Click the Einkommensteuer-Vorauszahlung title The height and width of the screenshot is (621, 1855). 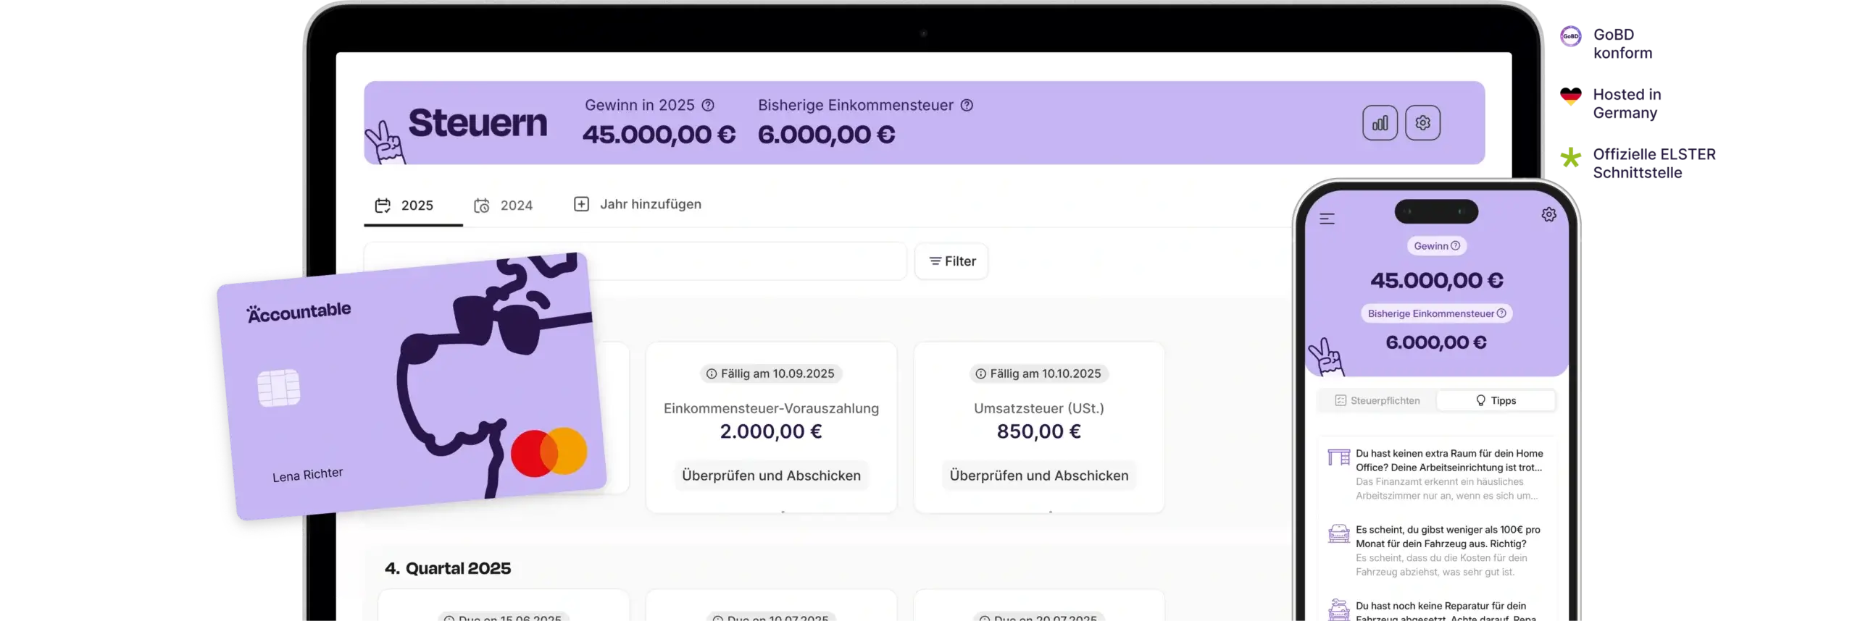[771, 408]
